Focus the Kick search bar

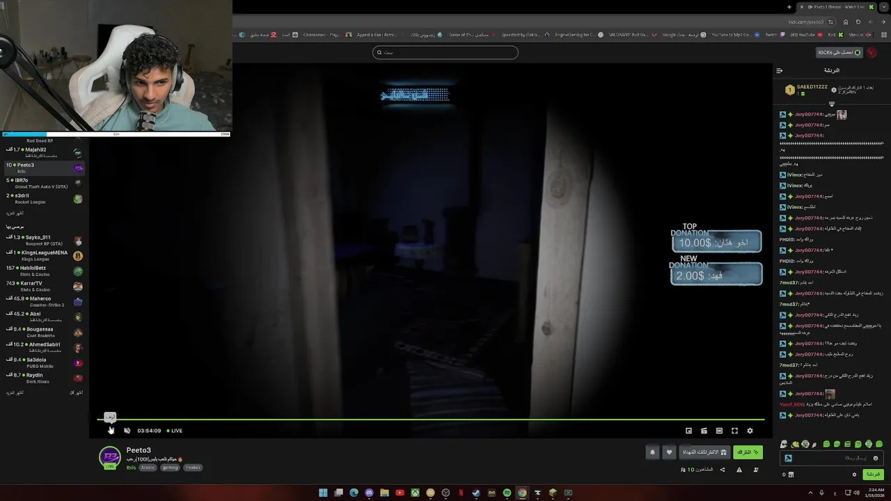tap(445, 52)
